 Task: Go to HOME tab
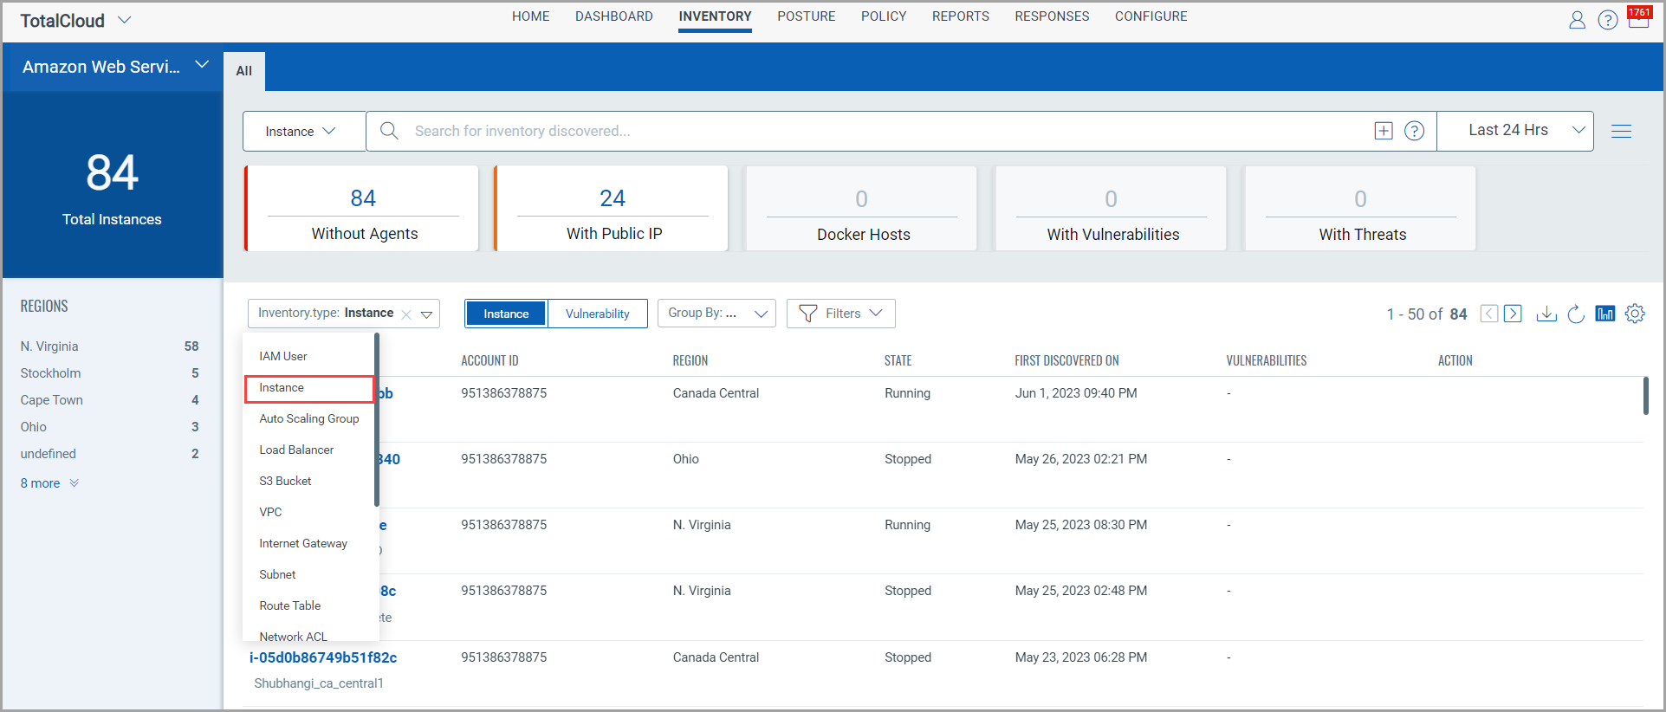pos(530,16)
